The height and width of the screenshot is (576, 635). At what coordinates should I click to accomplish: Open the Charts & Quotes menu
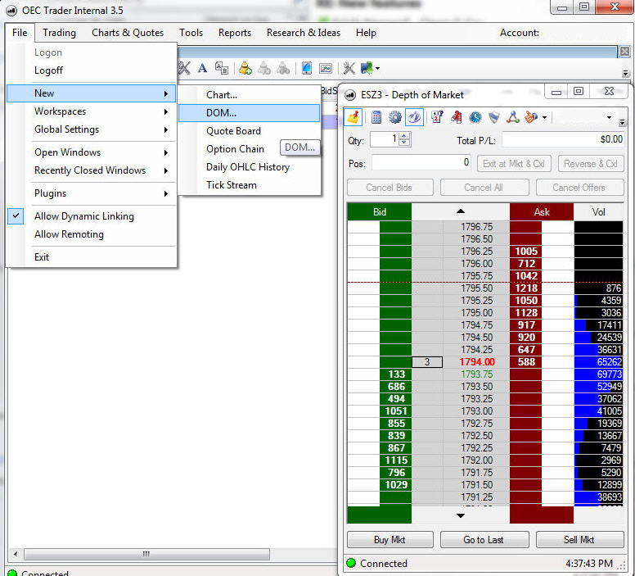(128, 33)
